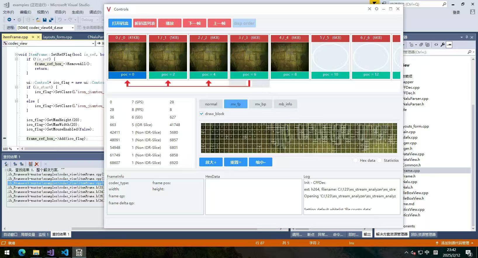478x258 pixels.
Task: Click the red X icon in find results toolbar
Action: click(x=37, y=164)
